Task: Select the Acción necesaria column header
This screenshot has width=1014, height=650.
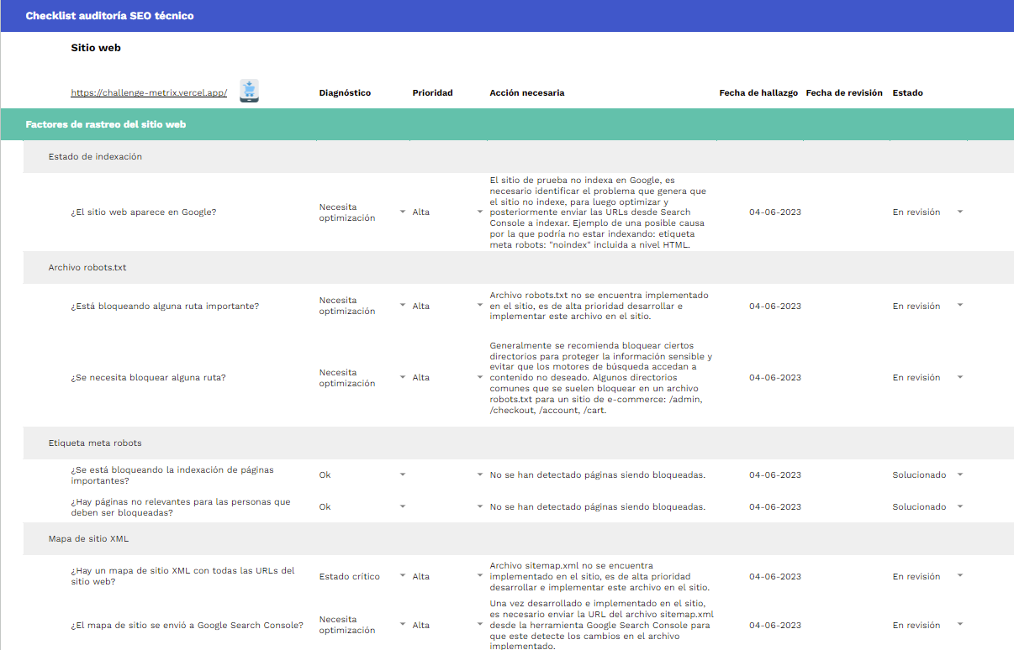Action: pos(526,93)
